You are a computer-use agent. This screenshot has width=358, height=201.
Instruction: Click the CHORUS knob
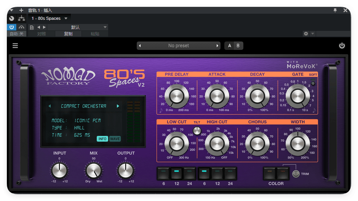pos(257,144)
